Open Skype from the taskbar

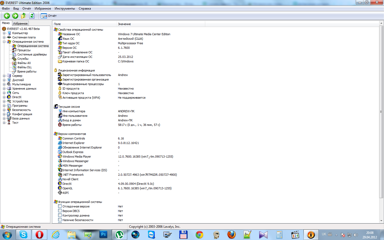(x=23, y=235)
